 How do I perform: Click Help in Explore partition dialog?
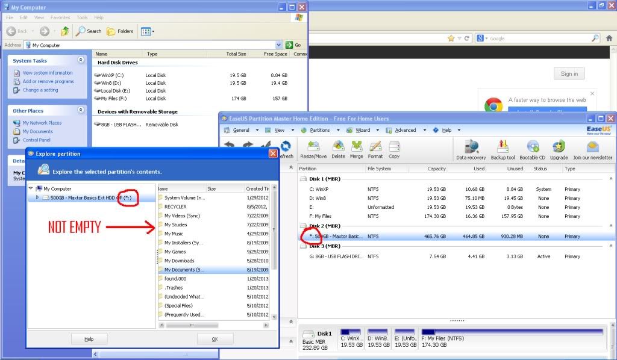[x=89, y=339]
